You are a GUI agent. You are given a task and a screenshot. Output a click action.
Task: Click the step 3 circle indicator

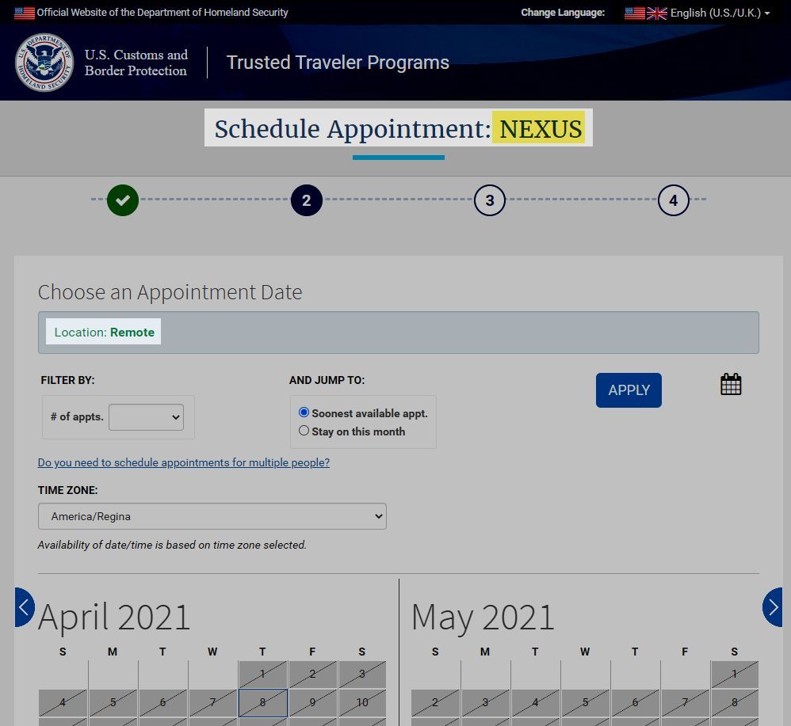point(489,200)
